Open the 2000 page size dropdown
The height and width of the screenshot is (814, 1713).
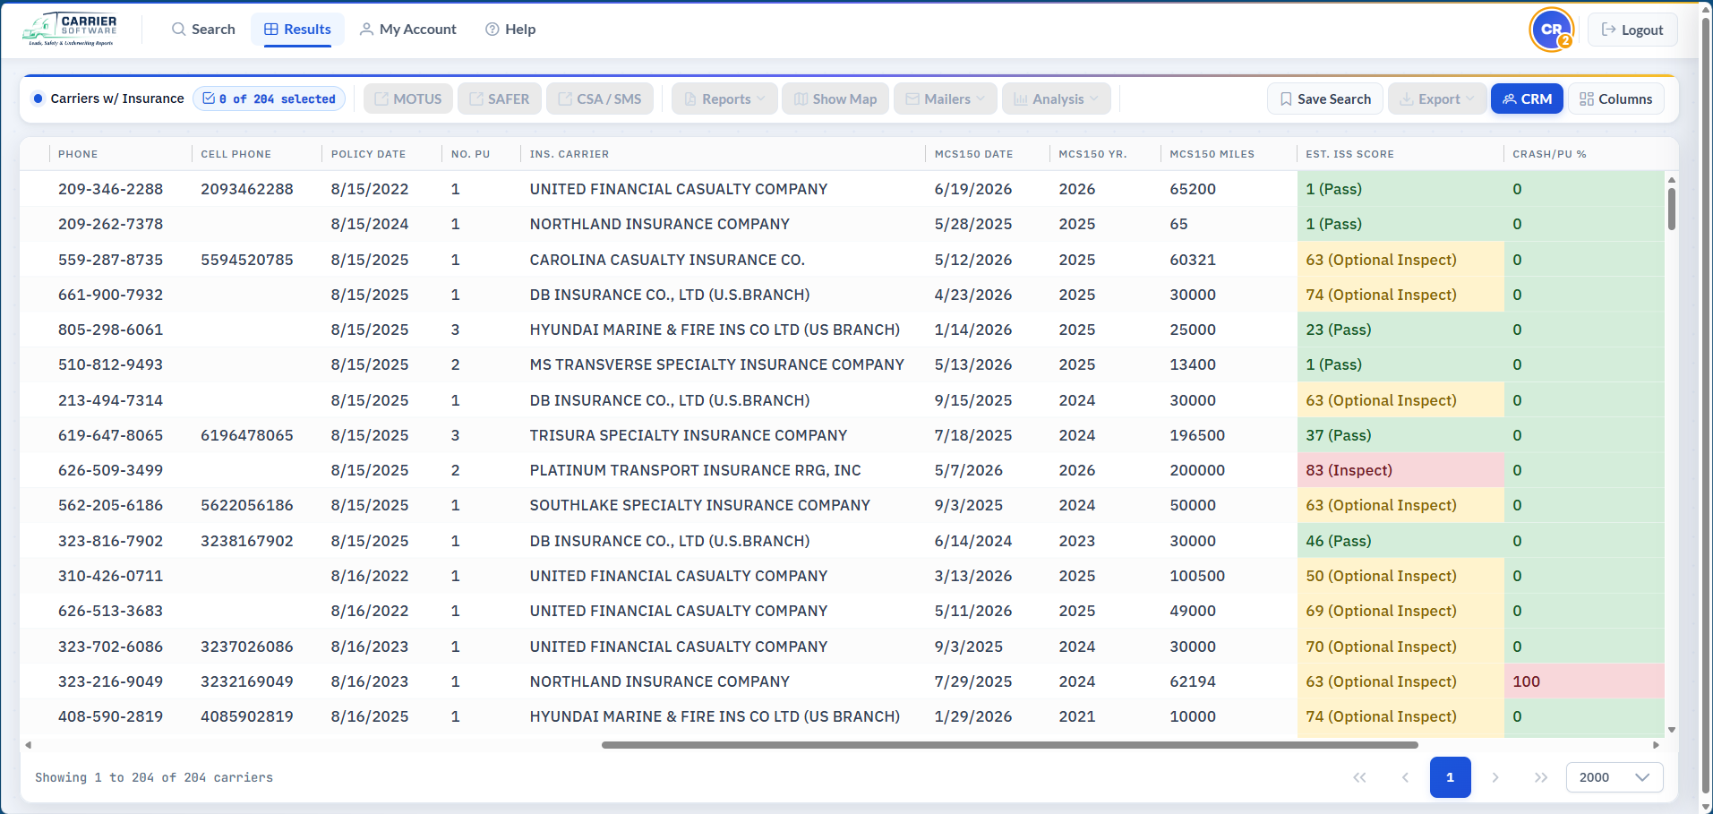[x=1615, y=777]
